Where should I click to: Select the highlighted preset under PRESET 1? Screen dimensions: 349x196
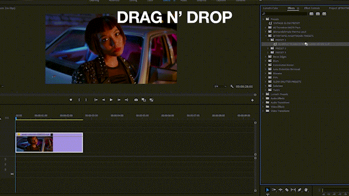click(305, 44)
